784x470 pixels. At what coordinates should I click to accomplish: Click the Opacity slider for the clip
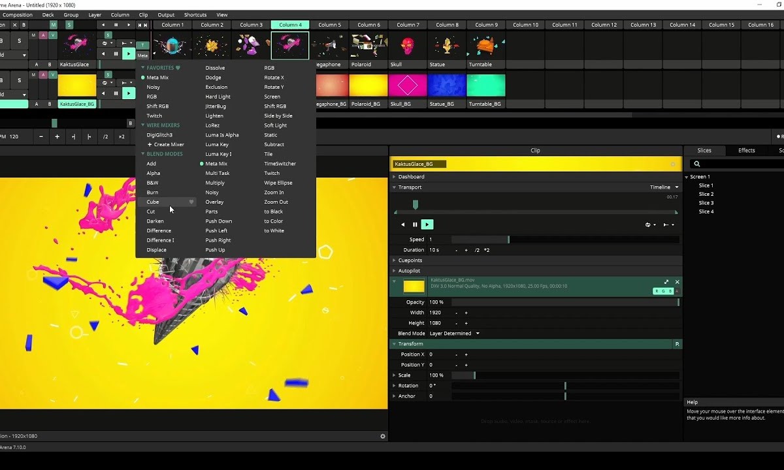click(x=565, y=302)
